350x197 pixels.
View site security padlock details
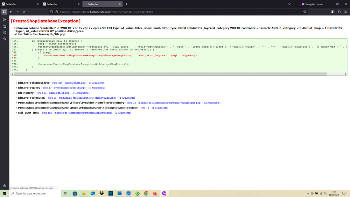coord(57,12)
